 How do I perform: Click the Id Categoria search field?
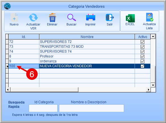43,108
